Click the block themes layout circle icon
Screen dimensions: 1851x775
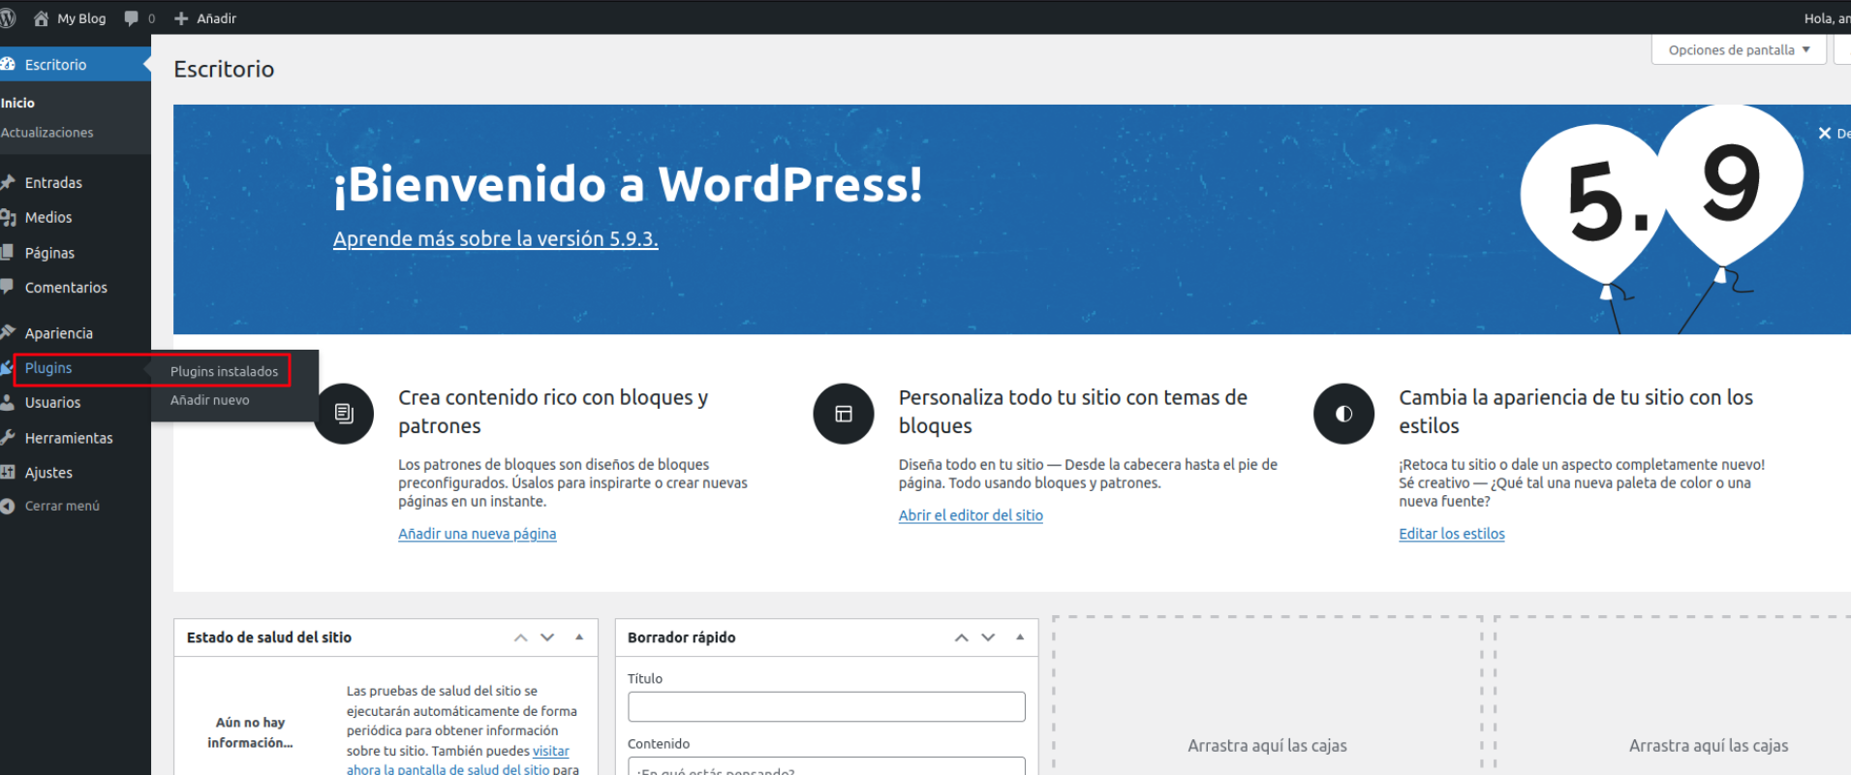[844, 414]
